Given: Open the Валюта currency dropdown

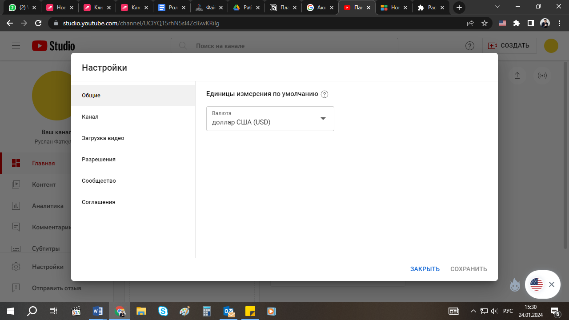Looking at the screenshot, I should tap(270, 119).
